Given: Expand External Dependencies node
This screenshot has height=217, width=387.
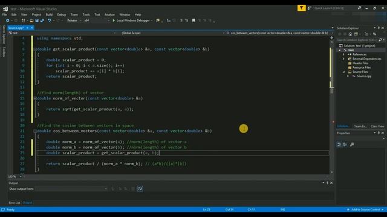Looking at the screenshot, I should (343, 59).
